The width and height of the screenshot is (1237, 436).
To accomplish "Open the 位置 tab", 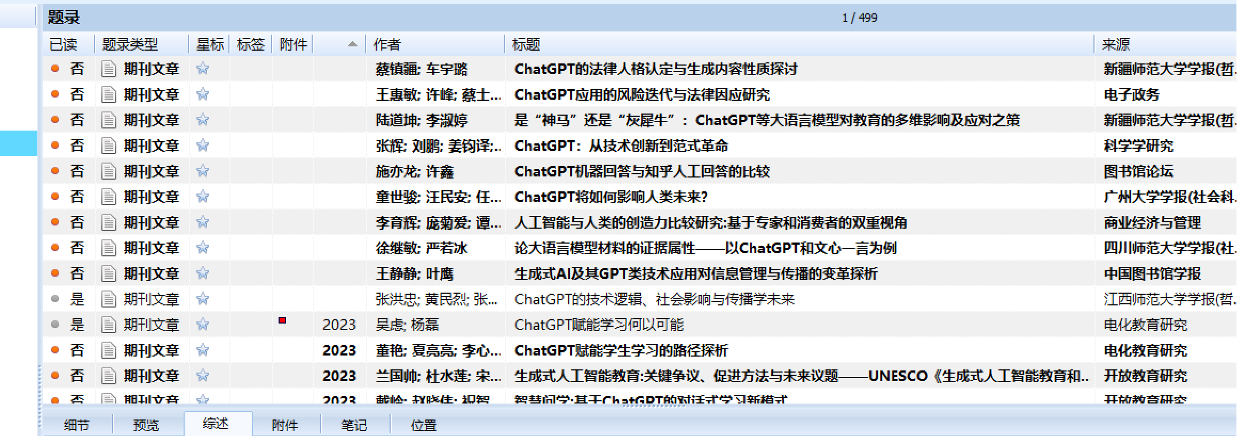I will 424,425.
